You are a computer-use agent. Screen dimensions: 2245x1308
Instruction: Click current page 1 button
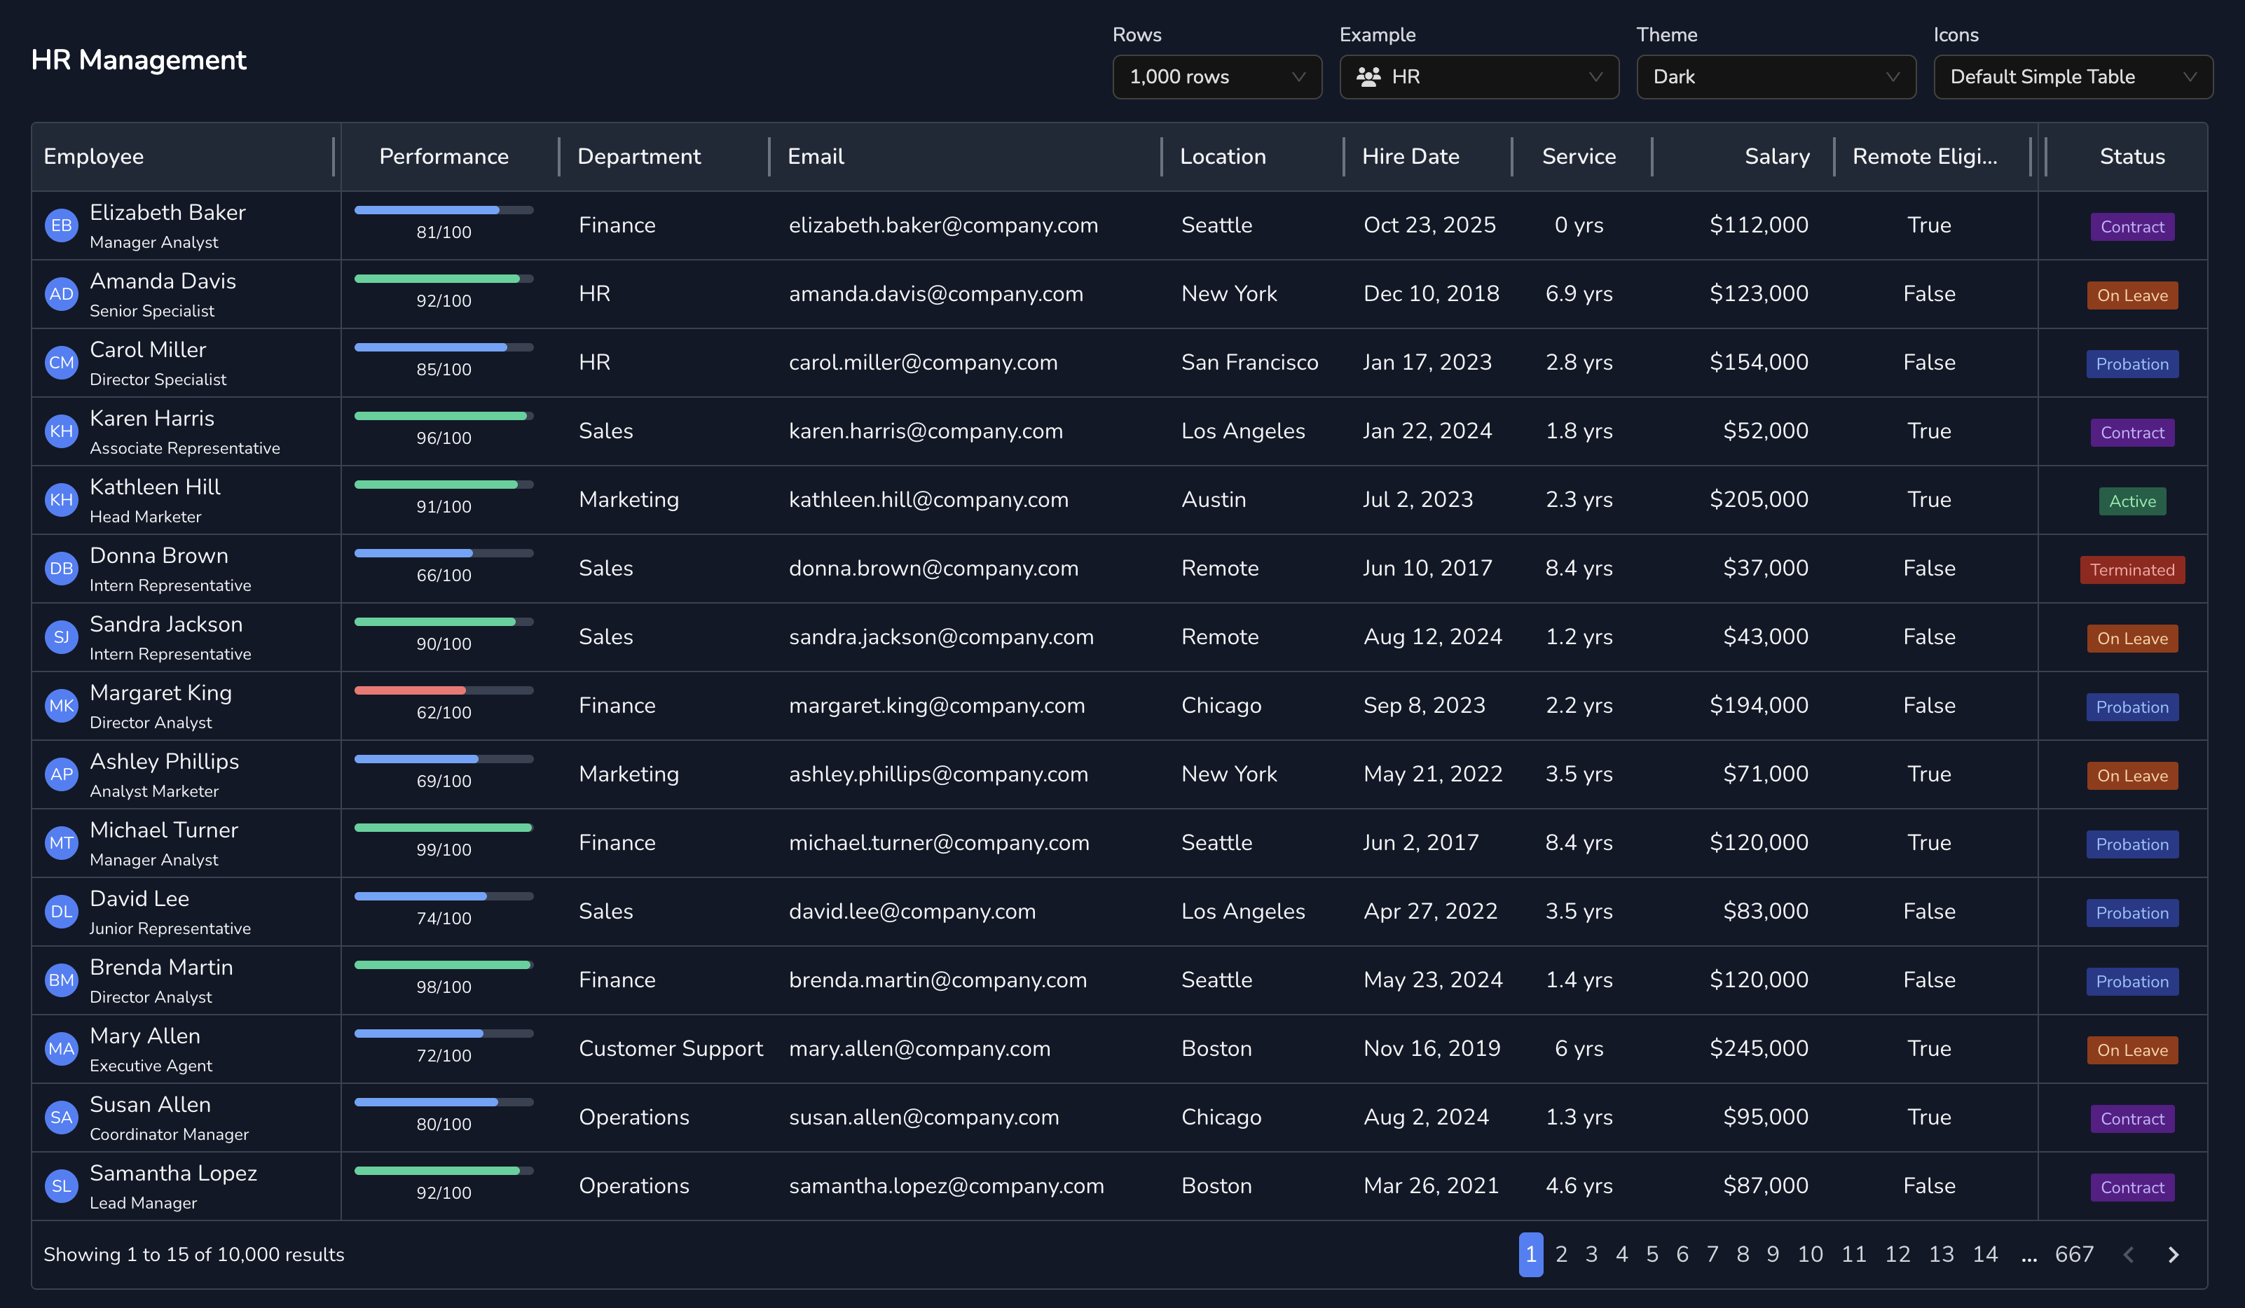[1530, 1255]
